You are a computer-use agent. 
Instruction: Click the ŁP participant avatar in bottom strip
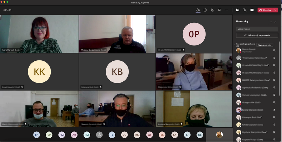pos(37,135)
